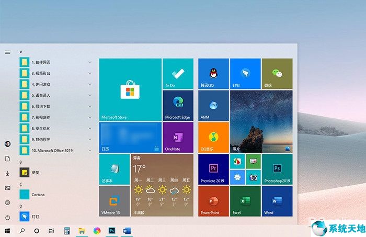Open the weather tile showing 17°
The height and width of the screenshot is (237, 366).
tap(162, 185)
